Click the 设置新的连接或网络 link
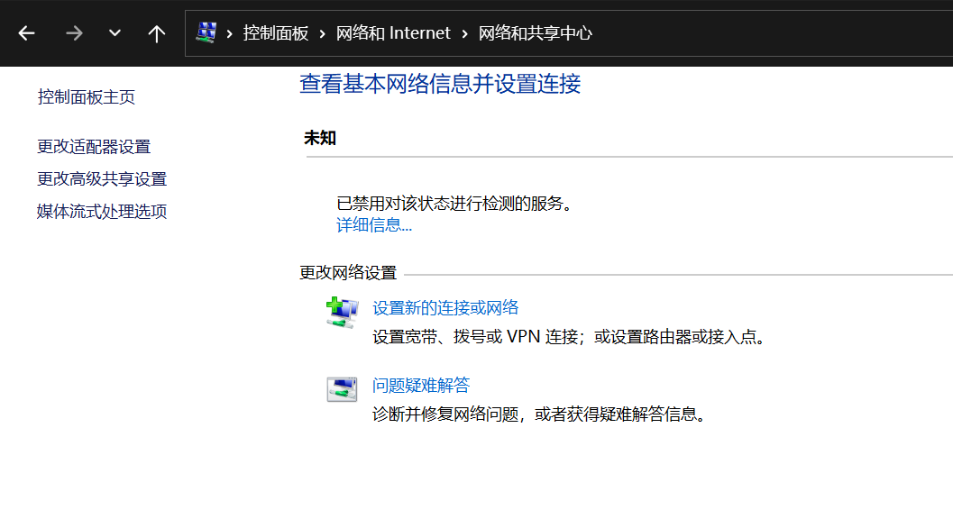Viewport: 953px width, 519px height. tap(445, 308)
